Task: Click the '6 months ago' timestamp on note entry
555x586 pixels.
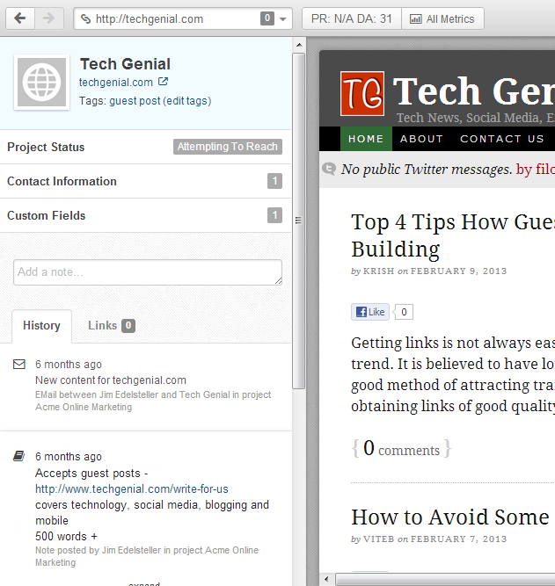Action: point(69,457)
